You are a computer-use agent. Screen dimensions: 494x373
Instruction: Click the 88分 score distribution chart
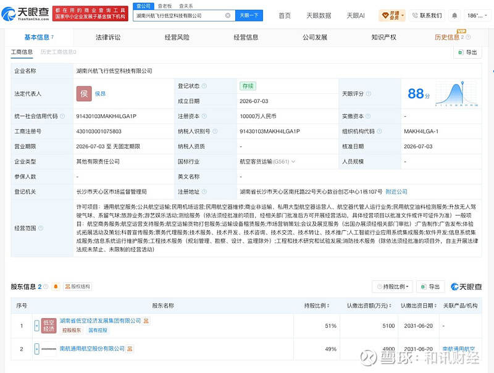click(456, 94)
